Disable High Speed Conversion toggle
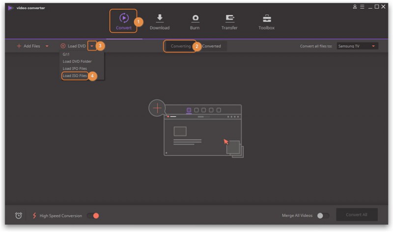The image size is (393, 232). 93,215
